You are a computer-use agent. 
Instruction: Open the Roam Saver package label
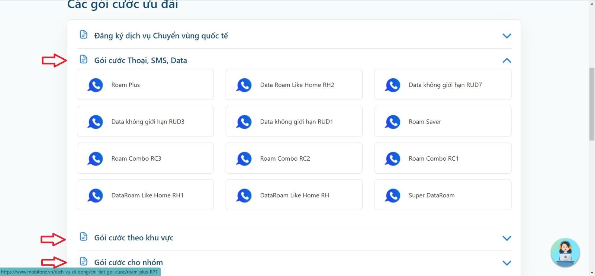(425, 122)
